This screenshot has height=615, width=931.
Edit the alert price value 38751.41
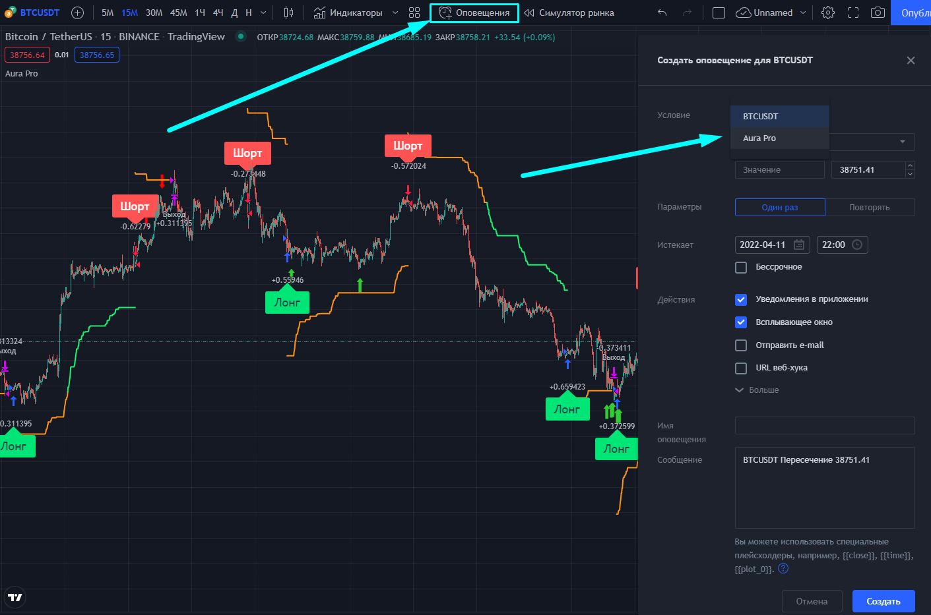(x=868, y=170)
